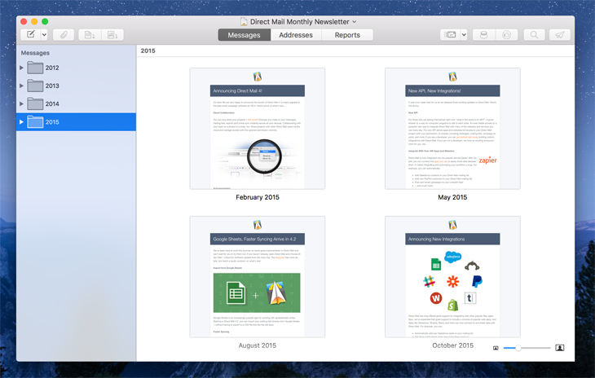595x378 pixels.
Task: Open the Direct Mail Monthly Newsletter title dropdown
Action: point(355,22)
